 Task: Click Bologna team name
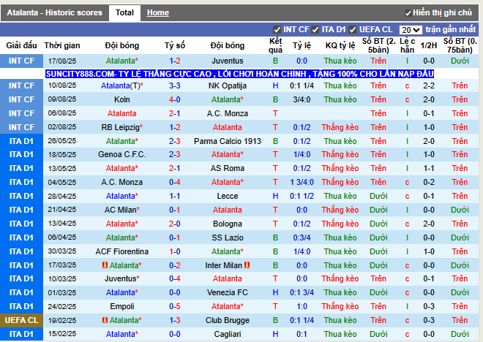coord(228,224)
